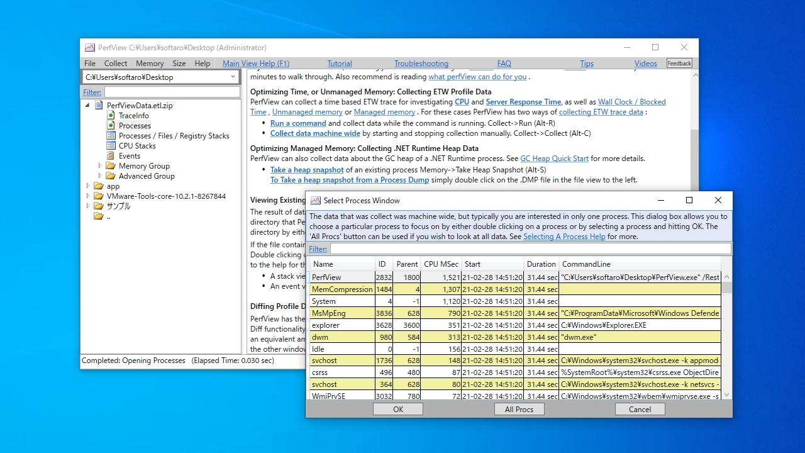Sort by Name column header
This screenshot has height=453, width=805.
click(342, 264)
